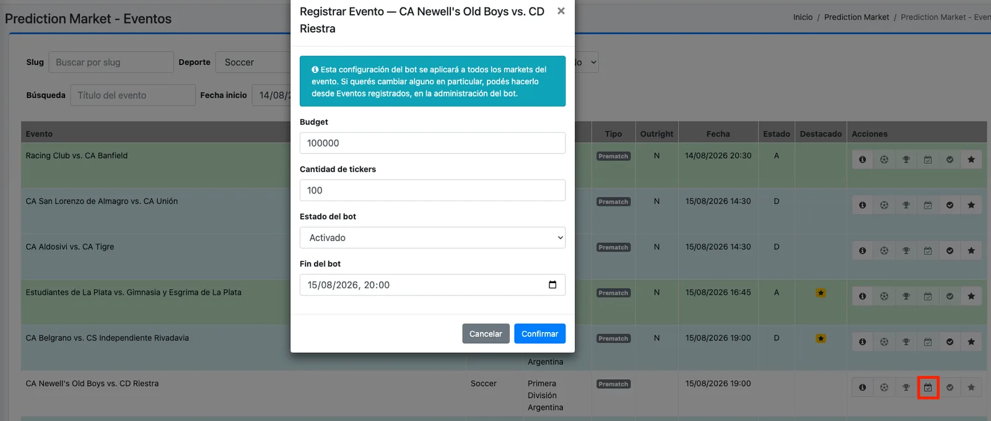Screen dimensions: 991x421
Task: Open info for CA Belgrano row
Action: (x=862, y=342)
